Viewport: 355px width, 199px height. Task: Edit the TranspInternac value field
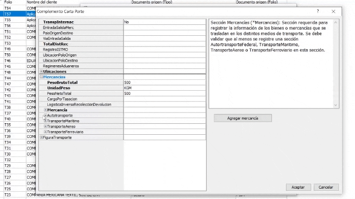[x=165, y=22]
